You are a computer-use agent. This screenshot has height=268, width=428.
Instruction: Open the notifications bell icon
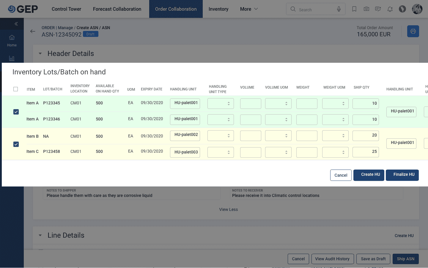pyautogui.click(x=390, y=9)
